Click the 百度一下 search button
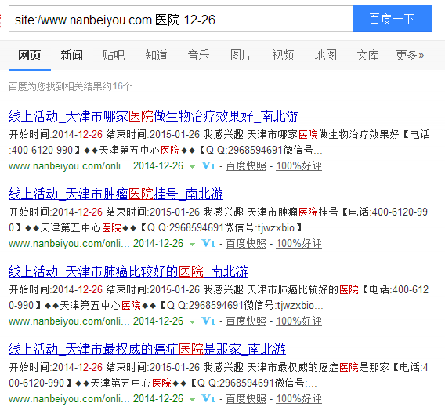 tap(393, 19)
